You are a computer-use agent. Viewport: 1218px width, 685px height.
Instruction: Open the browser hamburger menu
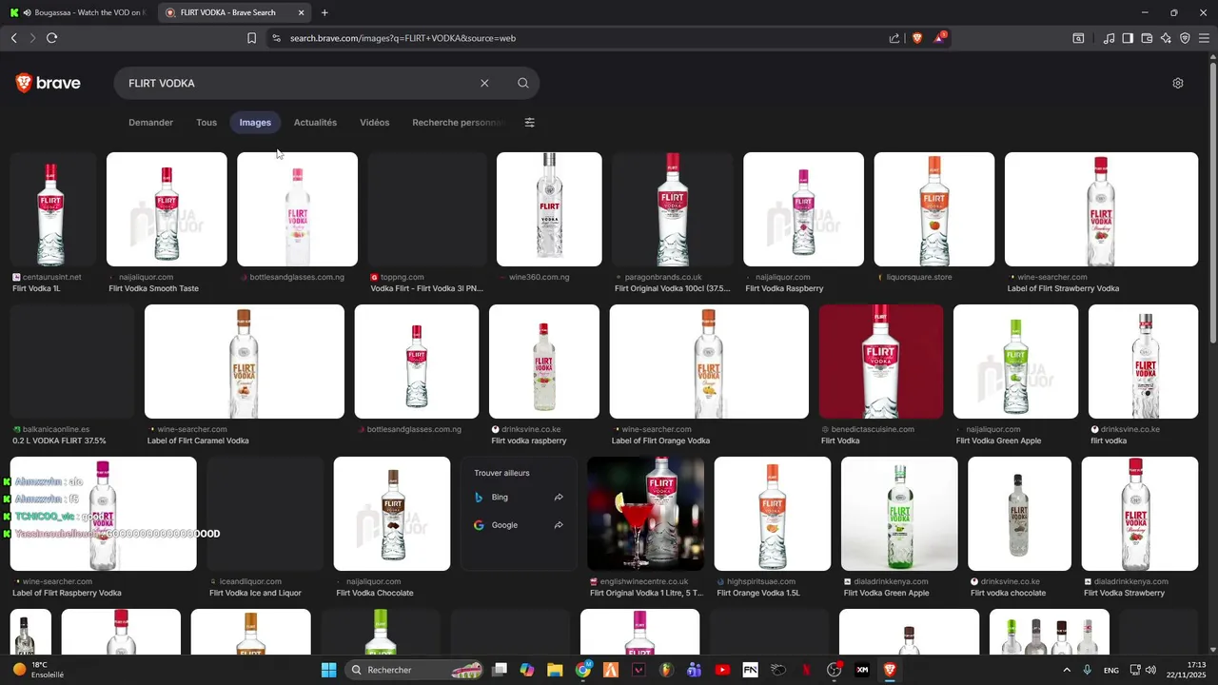pyautogui.click(x=1204, y=38)
